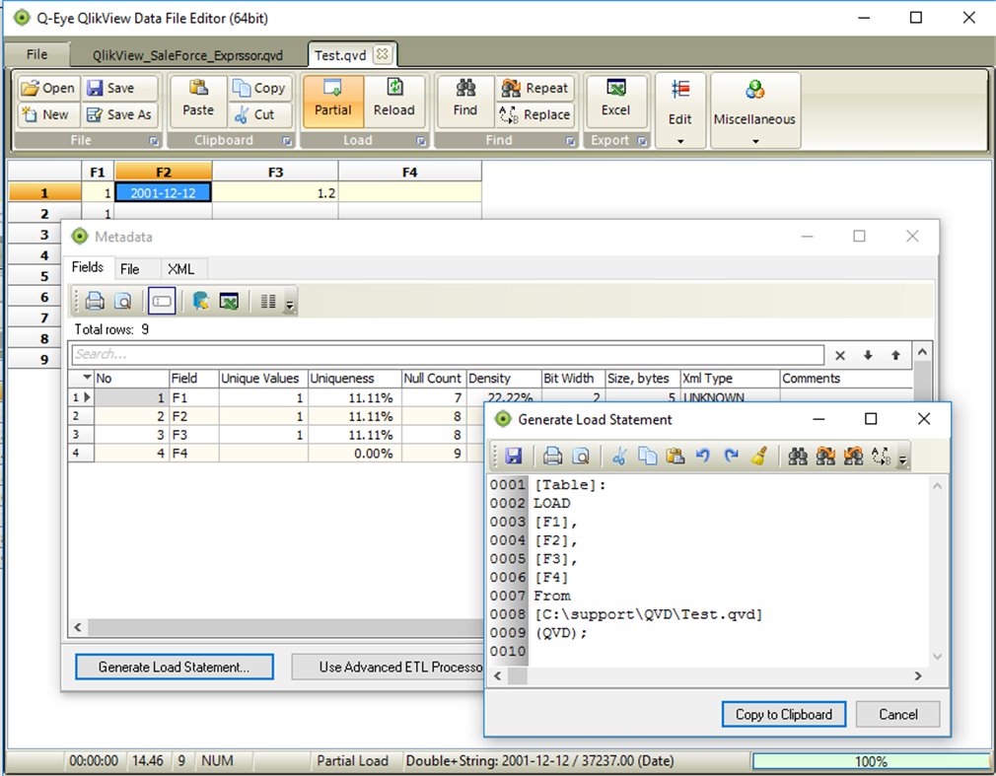Select the F3 column header

pyautogui.click(x=275, y=173)
